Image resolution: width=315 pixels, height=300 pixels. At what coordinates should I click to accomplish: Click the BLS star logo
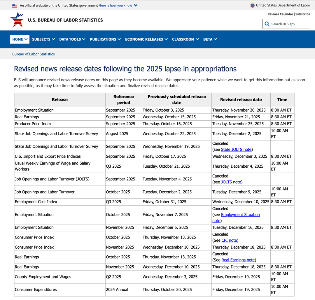pos(17,19)
